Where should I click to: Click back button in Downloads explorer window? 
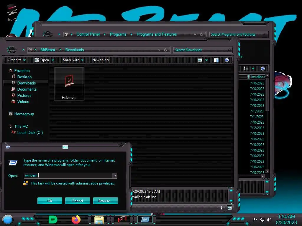click(12, 50)
